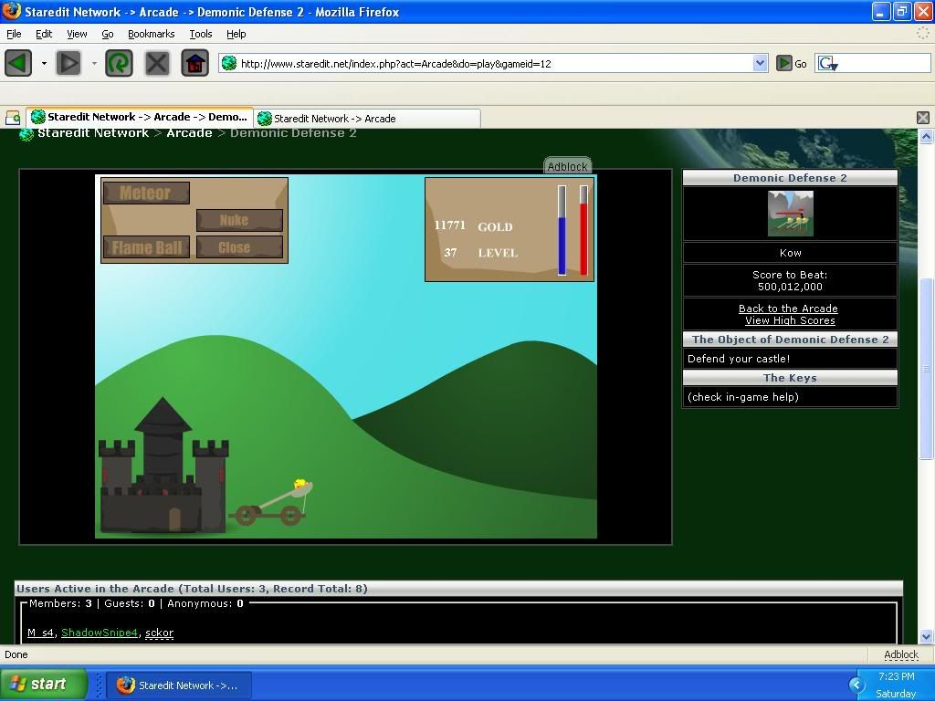Image resolution: width=935 pixels, height=701 pixels.
Task: Click the castle in the game
Action: tap(163, 466)
